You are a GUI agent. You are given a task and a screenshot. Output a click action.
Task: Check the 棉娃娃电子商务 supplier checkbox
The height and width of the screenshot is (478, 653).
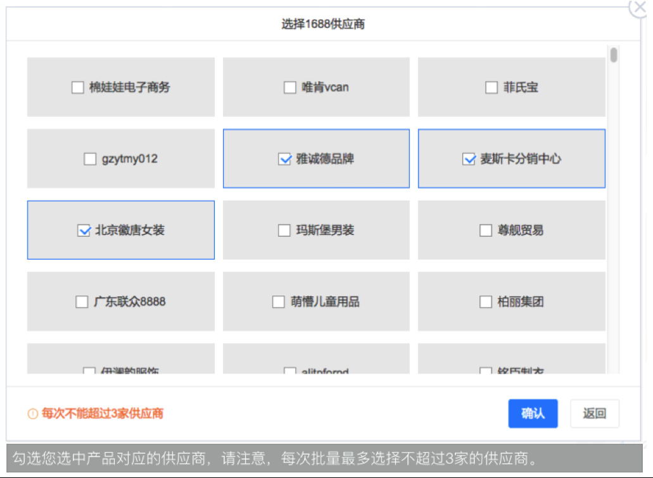click(x=79, y=87)
